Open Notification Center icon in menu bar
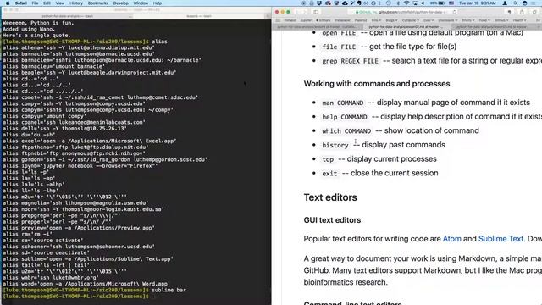Image resolution: width=542 pixels, height=305 pixels. point(534,3)
